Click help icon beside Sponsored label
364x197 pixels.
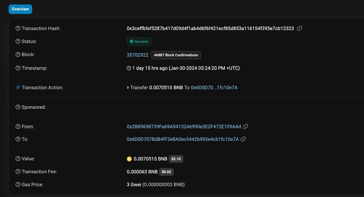[x=18, y=107]
